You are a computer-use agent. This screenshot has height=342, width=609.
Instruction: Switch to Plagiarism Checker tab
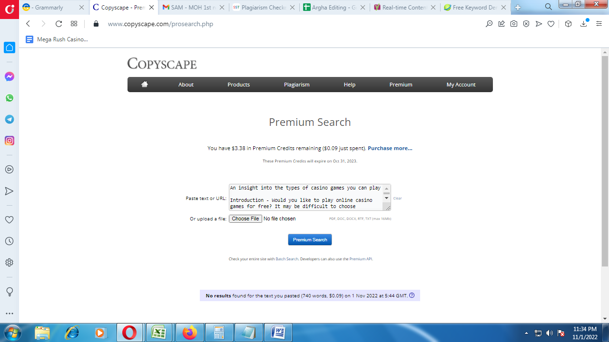(x=264, y=8)
